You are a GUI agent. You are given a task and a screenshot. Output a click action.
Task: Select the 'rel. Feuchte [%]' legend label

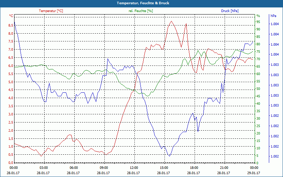(140, 11)
